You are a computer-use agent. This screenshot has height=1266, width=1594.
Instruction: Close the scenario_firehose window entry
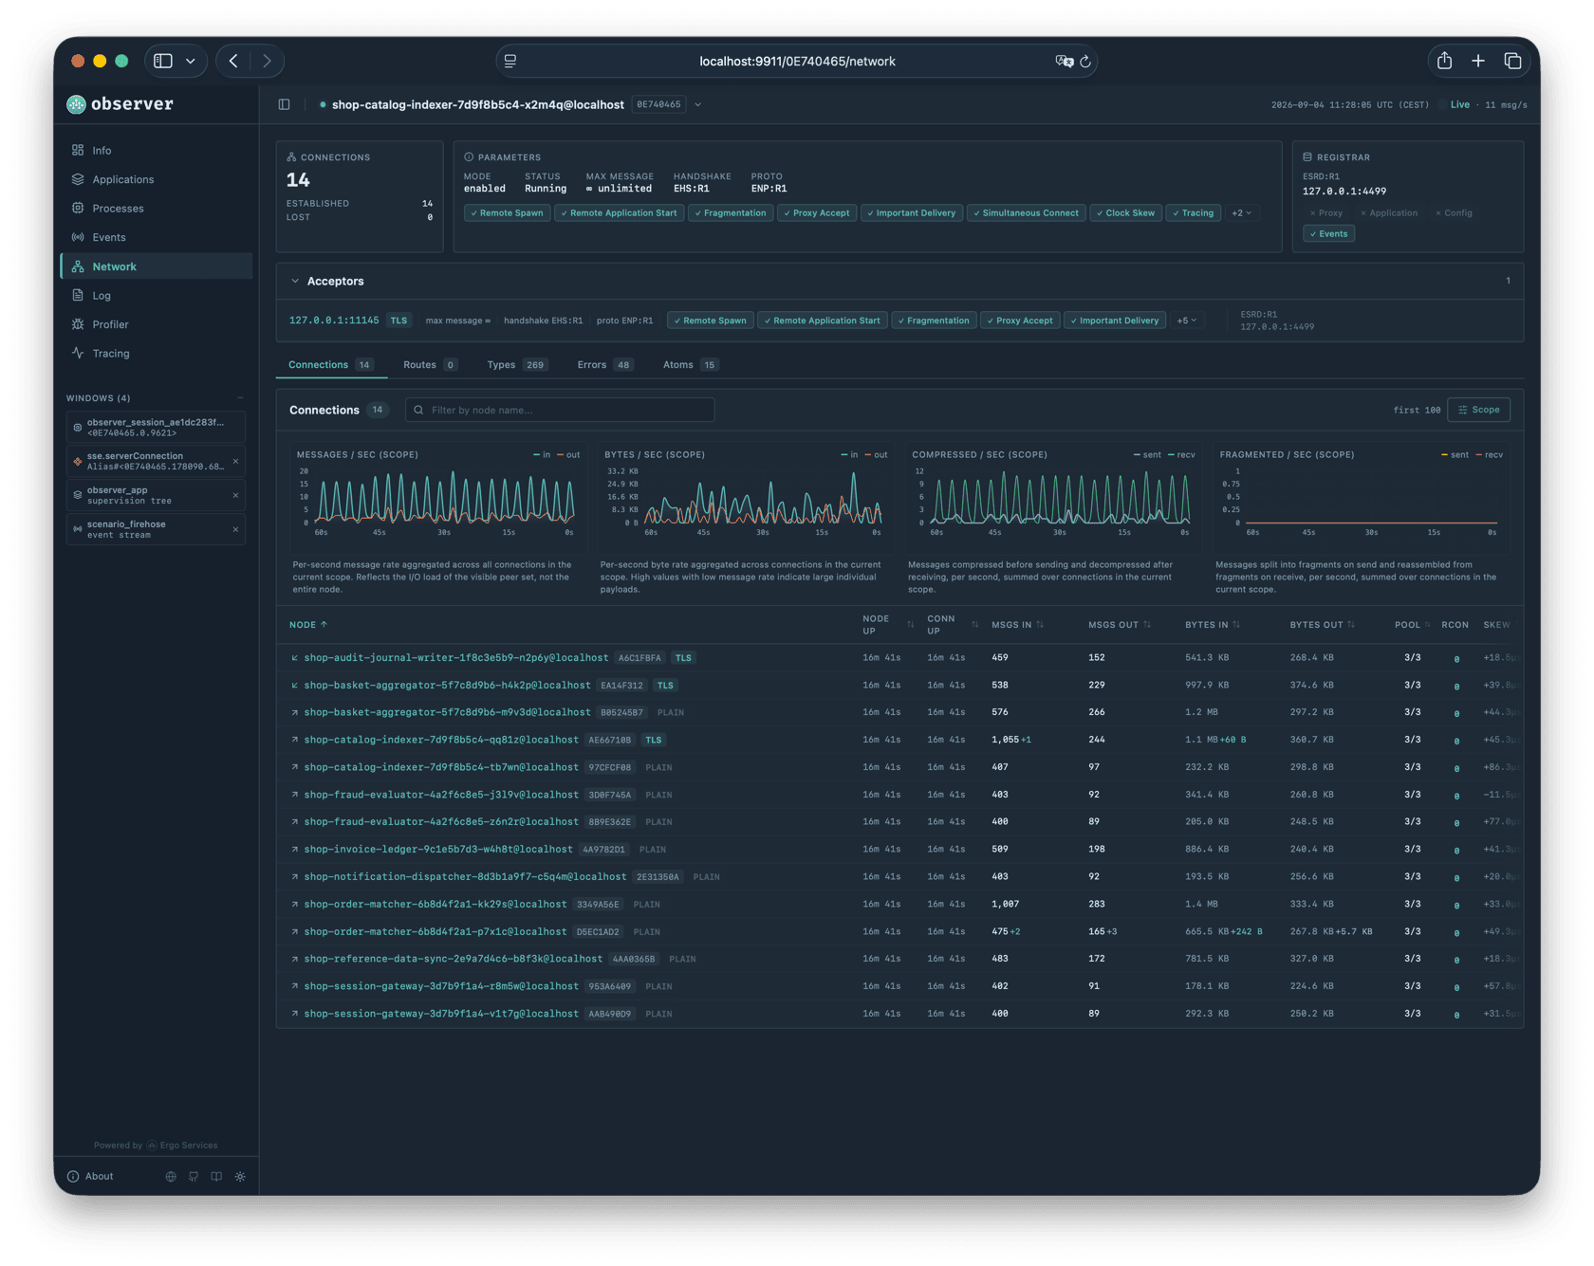pyautogui.click(x=235, y=529)
